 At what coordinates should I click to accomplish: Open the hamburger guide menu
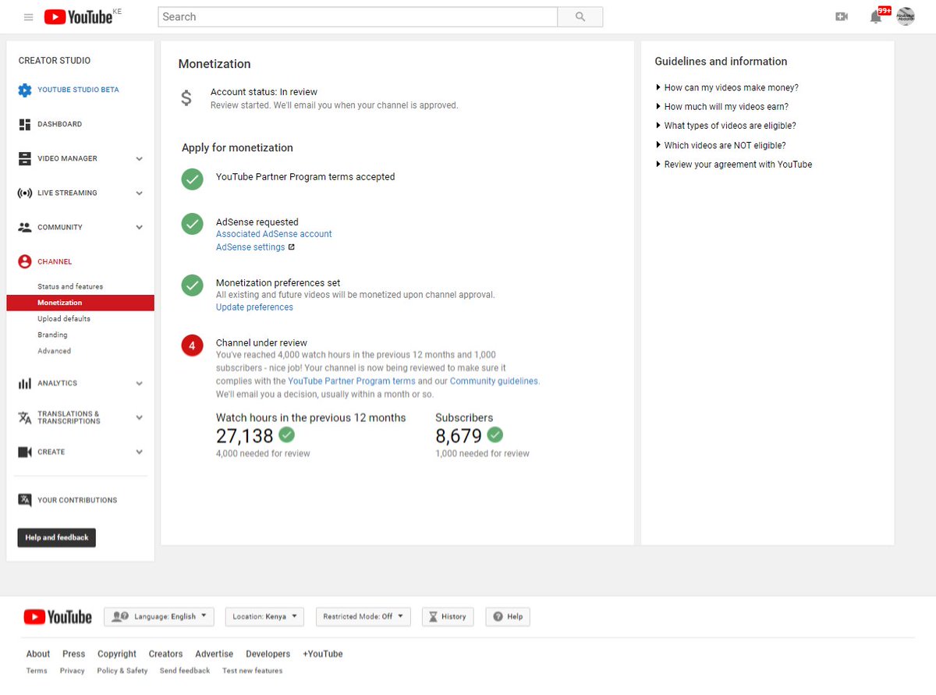(29, 16)
